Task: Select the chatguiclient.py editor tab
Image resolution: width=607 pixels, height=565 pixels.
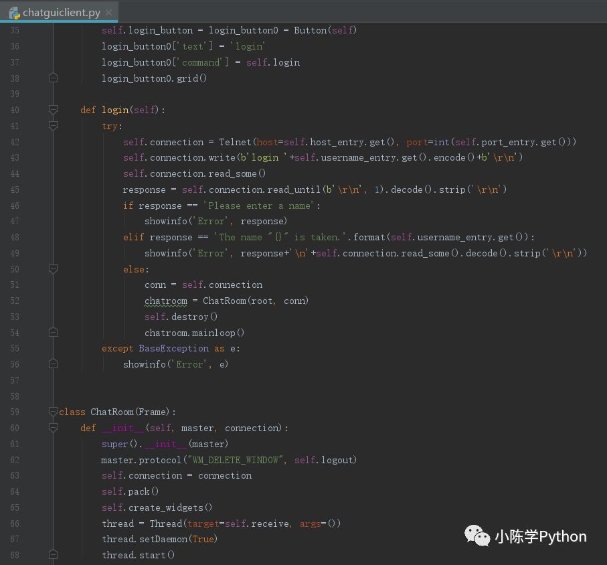Action: (59, 13)
